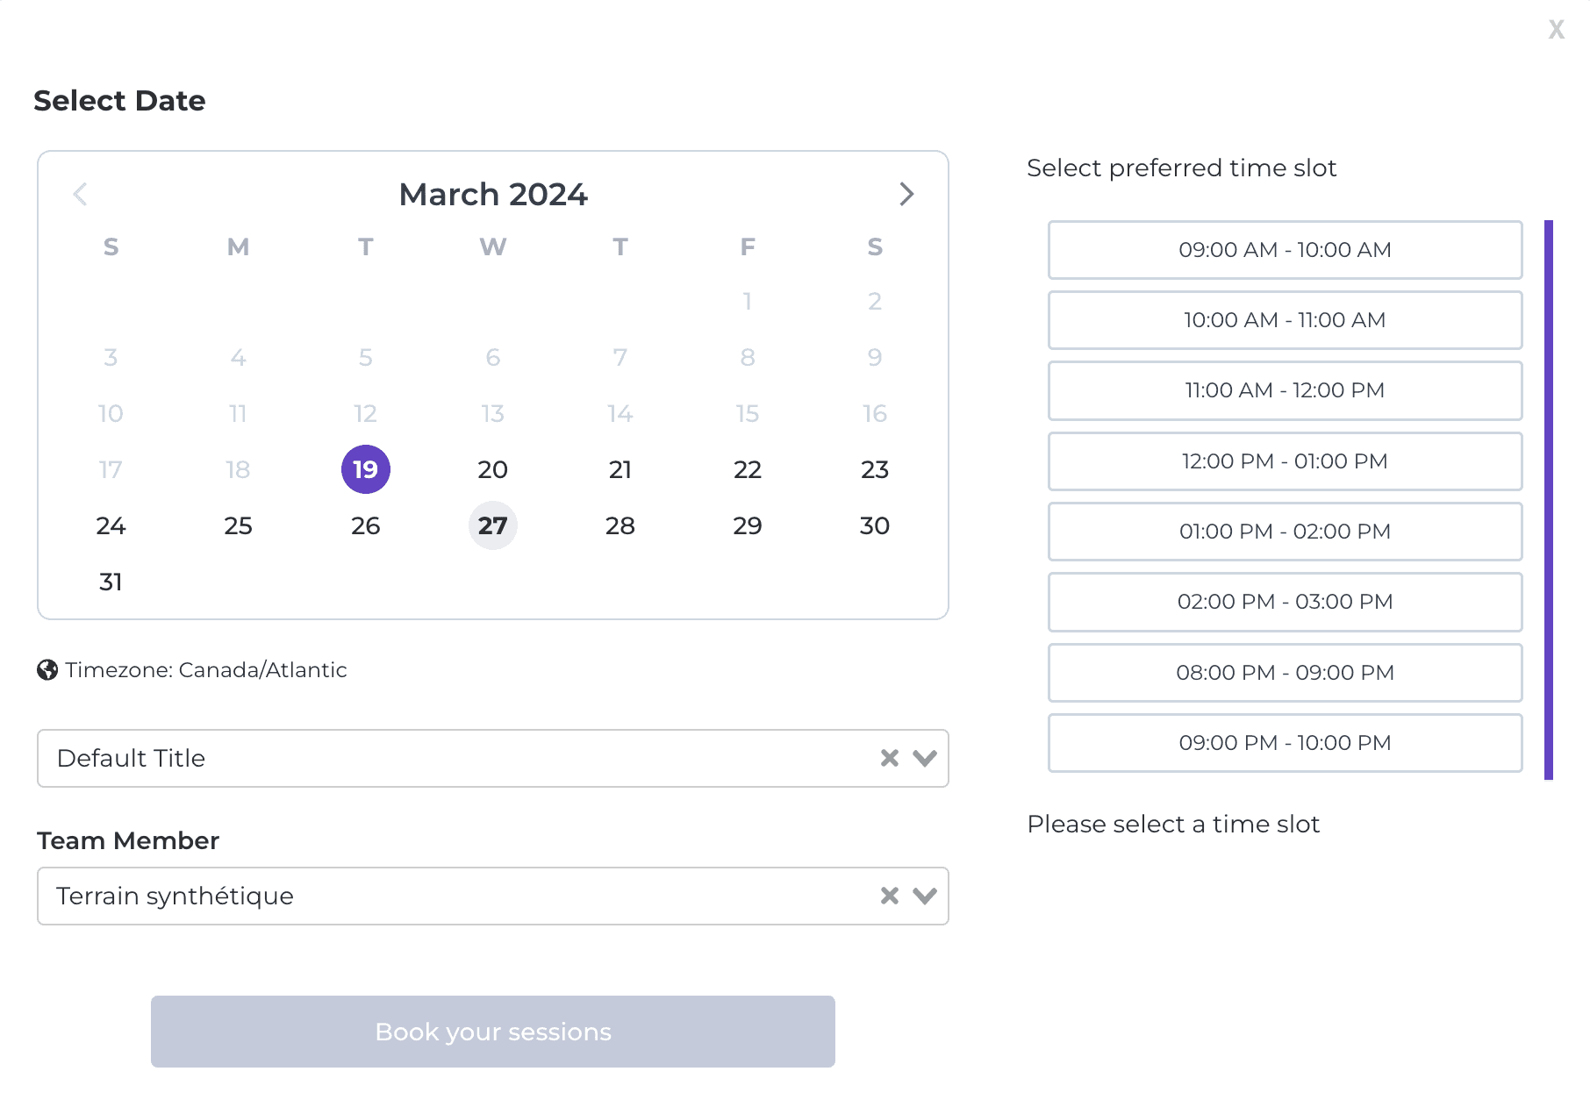This screenshot has height=1100, width=1590.
Task: Open the Terrain synthétique combo box
Action: tap(439, 896)
